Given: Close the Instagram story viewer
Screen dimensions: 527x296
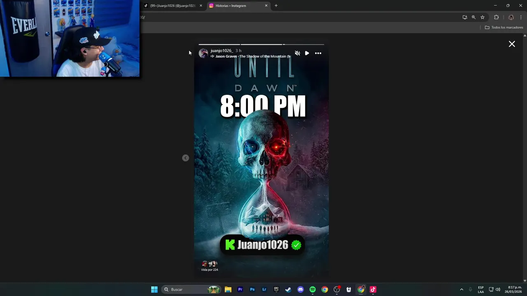Looking at the screenshot, I should tap(512, 44).
